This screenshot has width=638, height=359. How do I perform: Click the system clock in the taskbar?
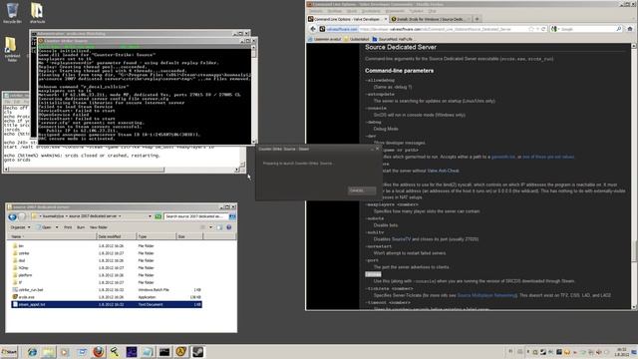click(621, 352)
